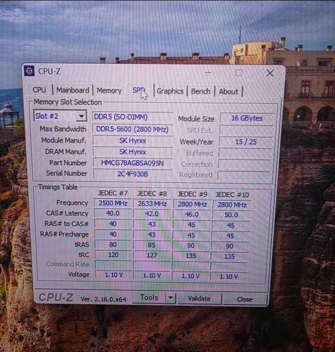Click the Validate button

[x=200, y=299]
